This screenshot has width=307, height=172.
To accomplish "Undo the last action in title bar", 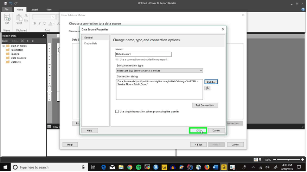I will pos(11,3).
